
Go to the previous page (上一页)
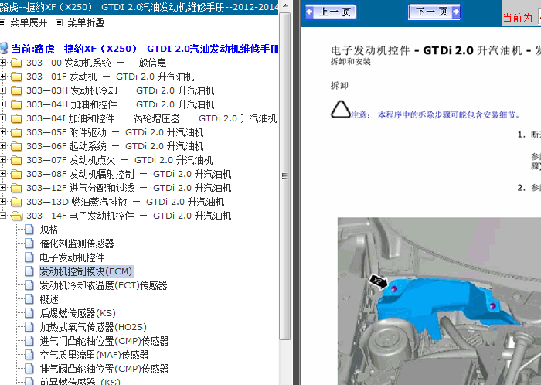click(x=331, y=12)
